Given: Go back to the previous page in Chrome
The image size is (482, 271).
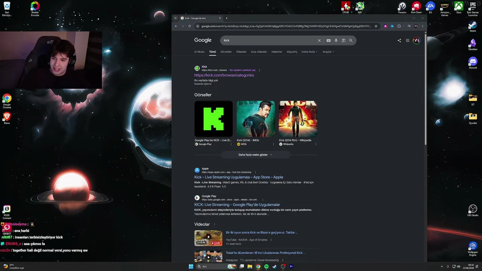Looking at the screenshot, I should click(x=176, y=26).
